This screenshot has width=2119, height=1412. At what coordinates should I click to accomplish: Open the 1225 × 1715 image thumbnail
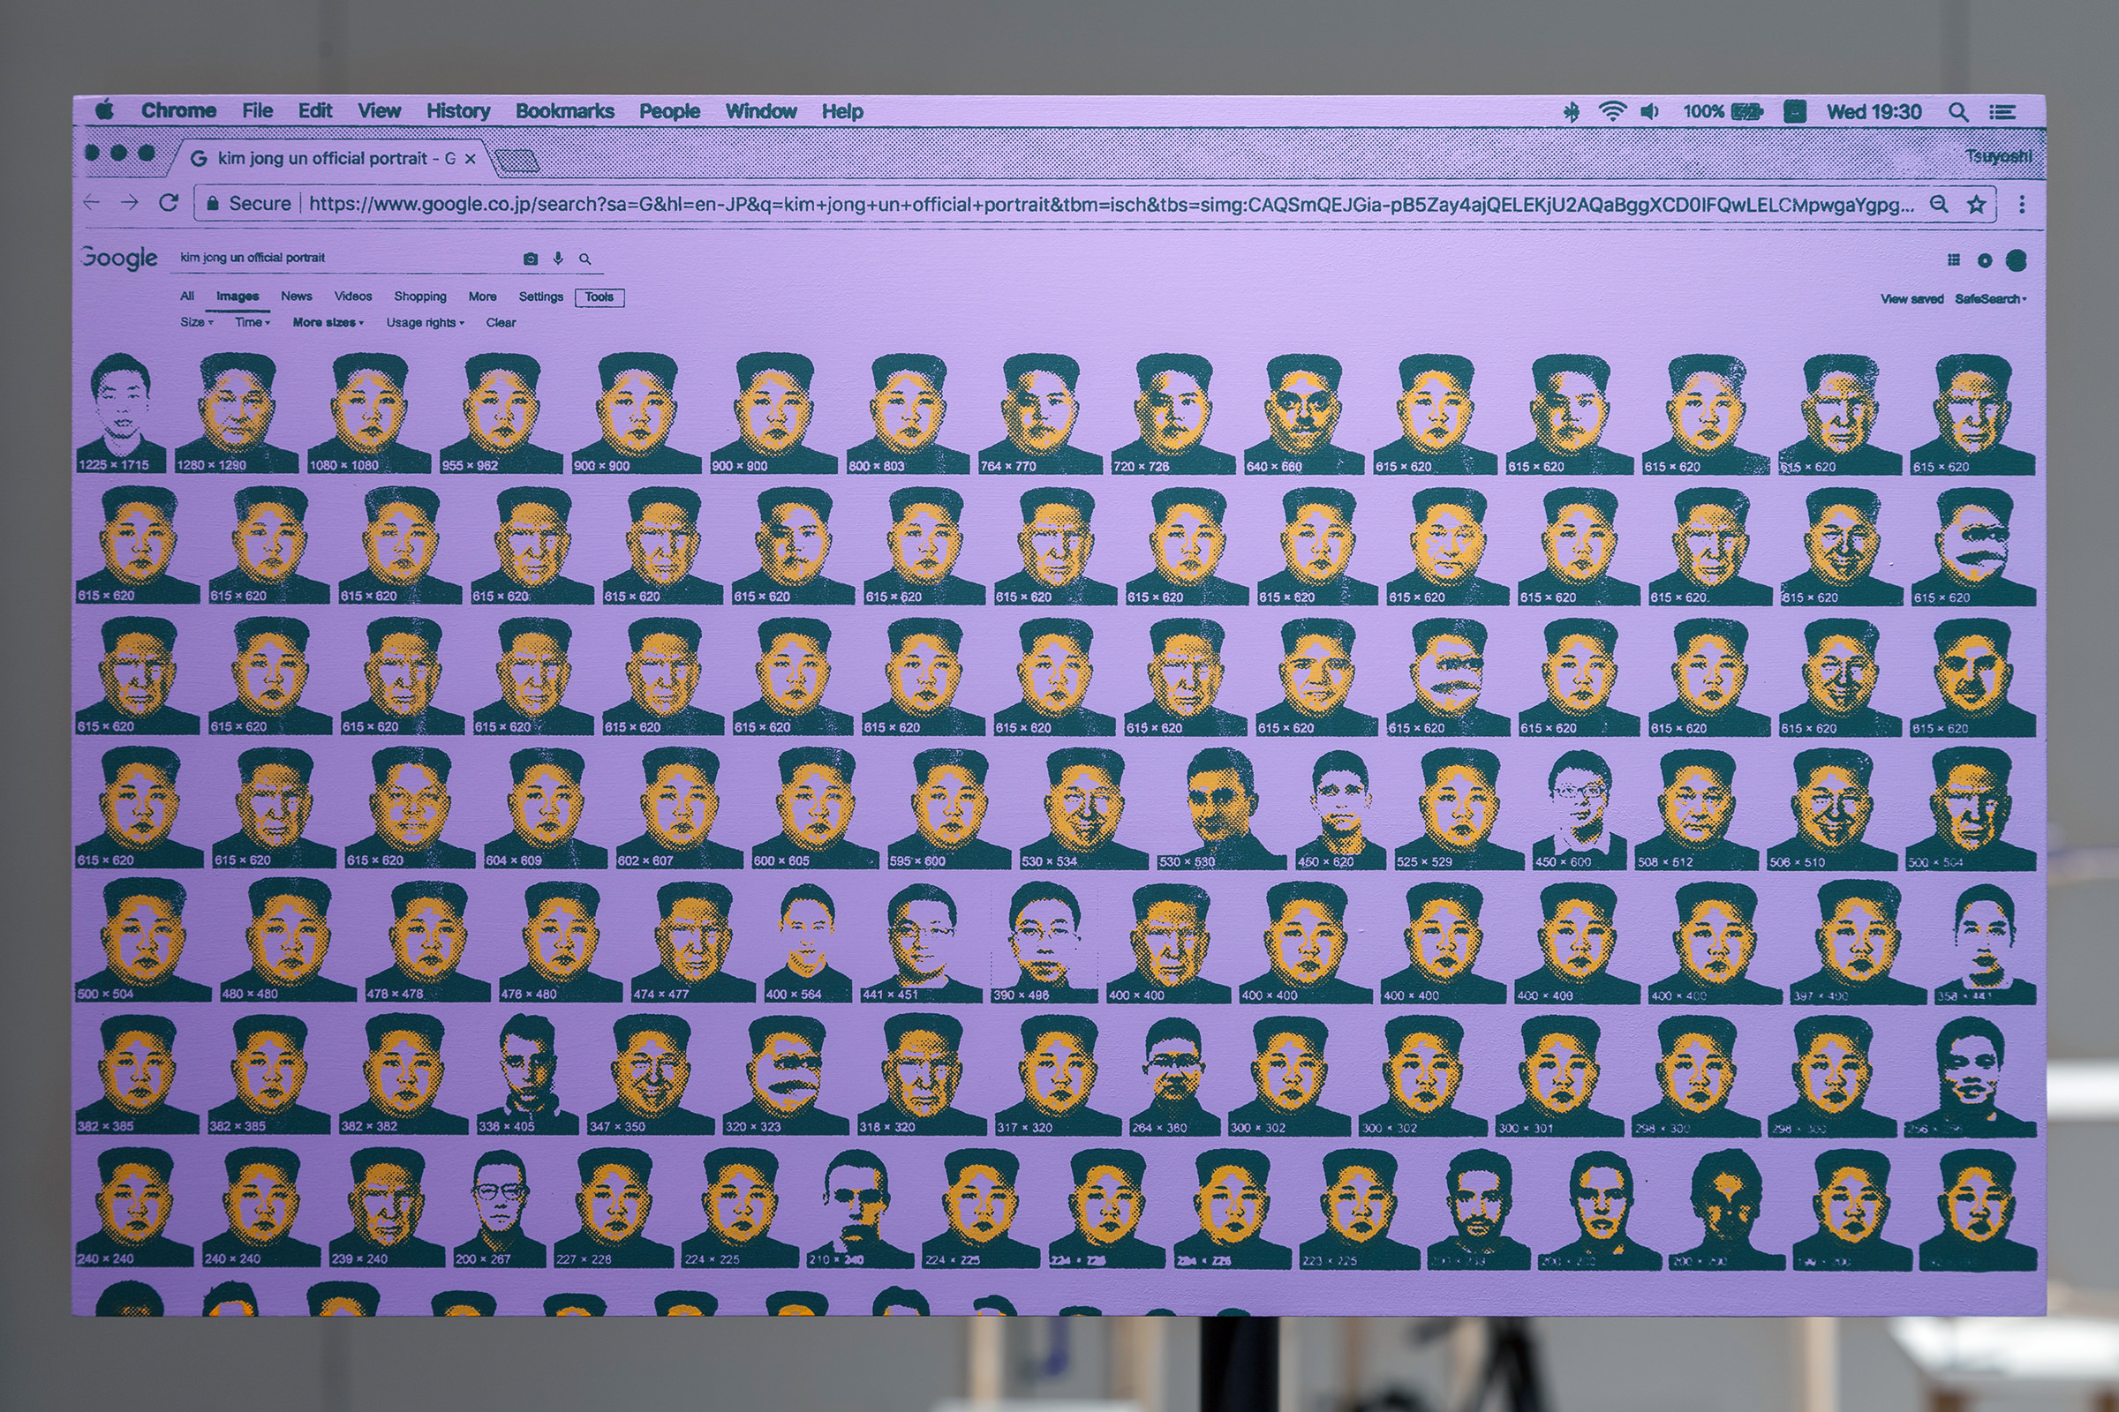click(121, 412)
